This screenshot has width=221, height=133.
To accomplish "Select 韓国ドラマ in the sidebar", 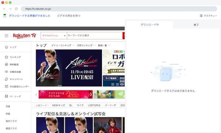I will pyautogui.click(x=11, y=128).
